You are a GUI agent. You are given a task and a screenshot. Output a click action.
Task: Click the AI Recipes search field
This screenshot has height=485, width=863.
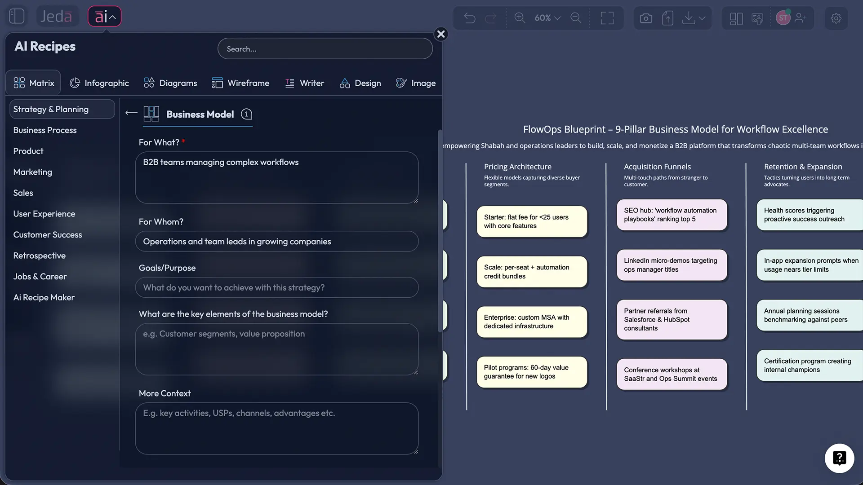click(x=325, y=48)
